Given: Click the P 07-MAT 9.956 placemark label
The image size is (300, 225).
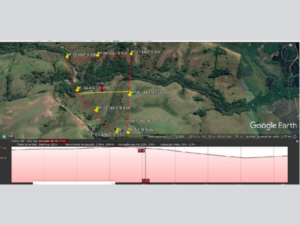Looking at the screenshot, I should [147, 52].
